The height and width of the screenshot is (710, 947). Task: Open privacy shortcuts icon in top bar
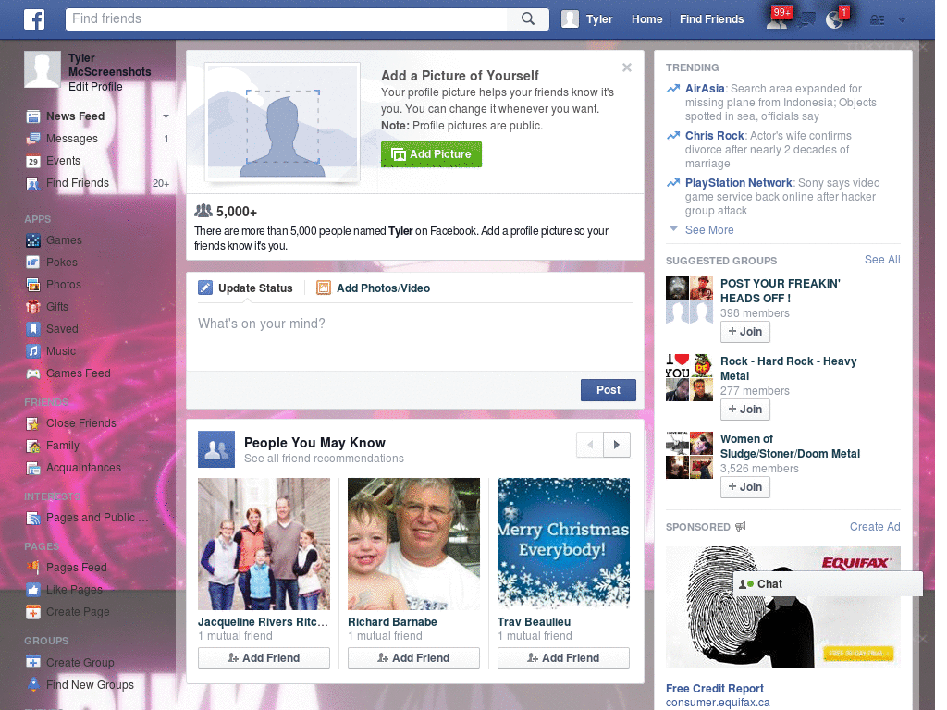(x=877, y=20)
